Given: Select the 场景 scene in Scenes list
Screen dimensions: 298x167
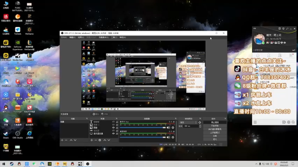Looking at the screenshot, I should tap(74, 122).
